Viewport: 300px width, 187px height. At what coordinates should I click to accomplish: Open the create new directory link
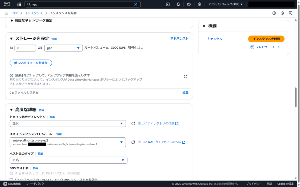[158, 123]
